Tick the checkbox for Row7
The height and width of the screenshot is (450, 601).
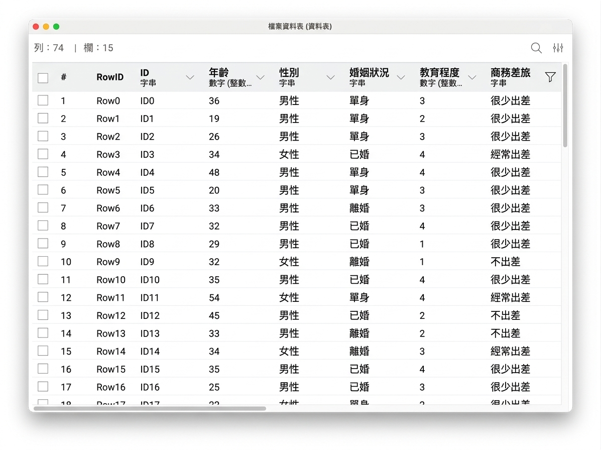[x=43, y=226]
